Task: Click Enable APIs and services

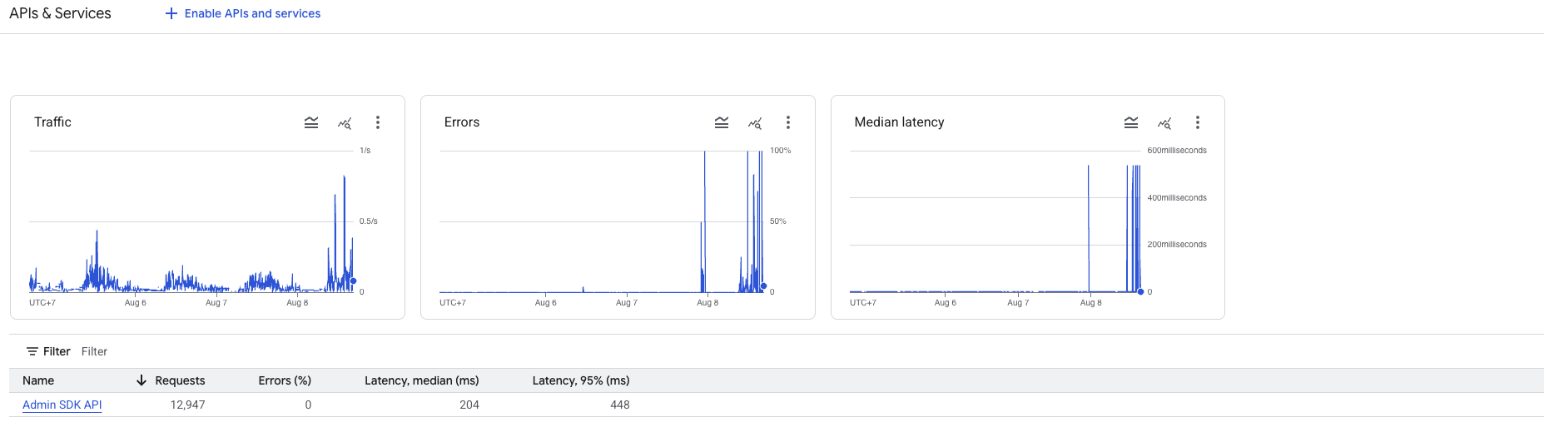Action: [x=252, y=13]
